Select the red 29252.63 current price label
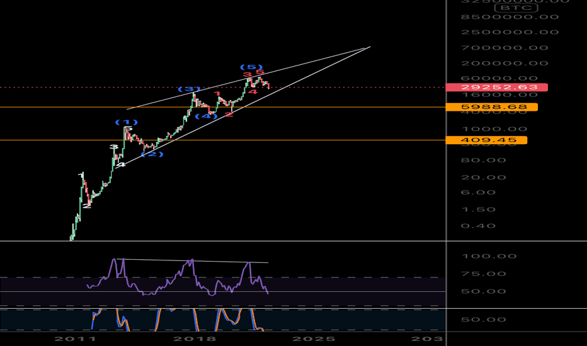The width and height of the screenshot is (587, 346). click(x=497, y=87)
